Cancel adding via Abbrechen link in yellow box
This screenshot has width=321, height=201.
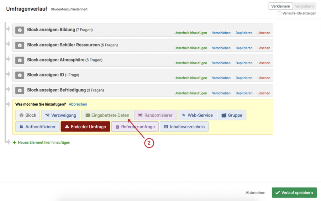78,104
